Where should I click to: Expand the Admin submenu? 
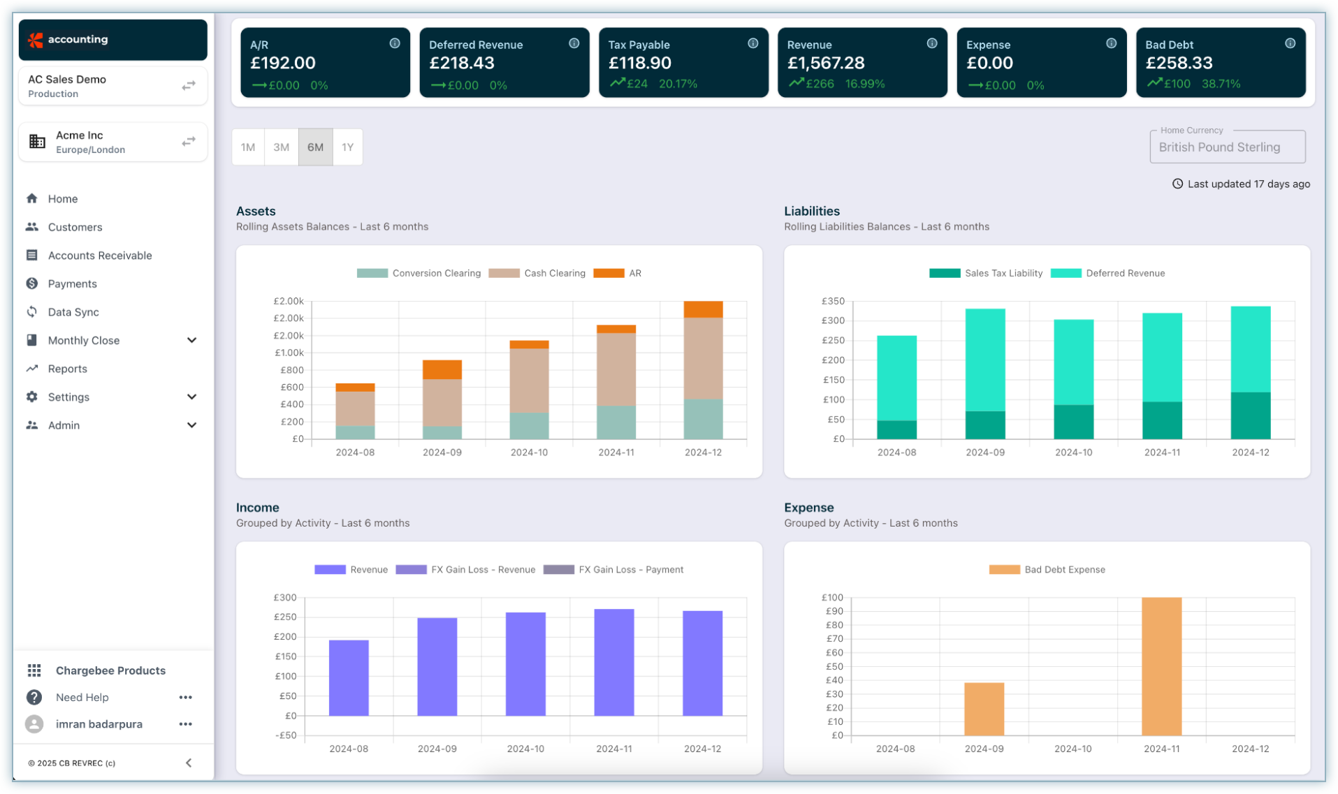point(191,425)
